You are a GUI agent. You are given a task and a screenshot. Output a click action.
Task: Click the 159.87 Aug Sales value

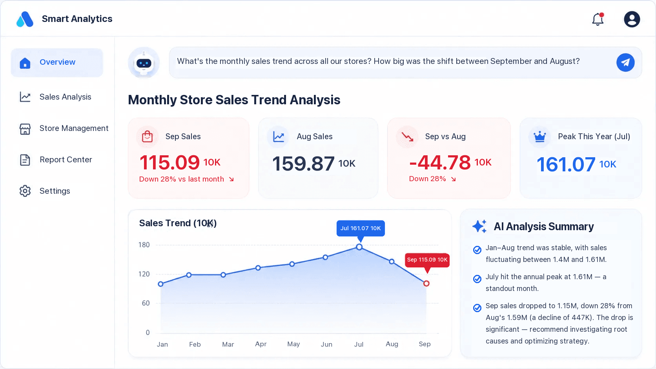tap(303, 164)
